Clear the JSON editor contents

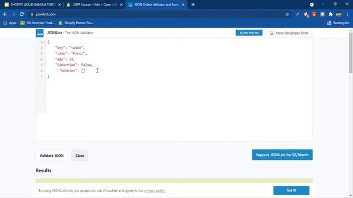79,156
